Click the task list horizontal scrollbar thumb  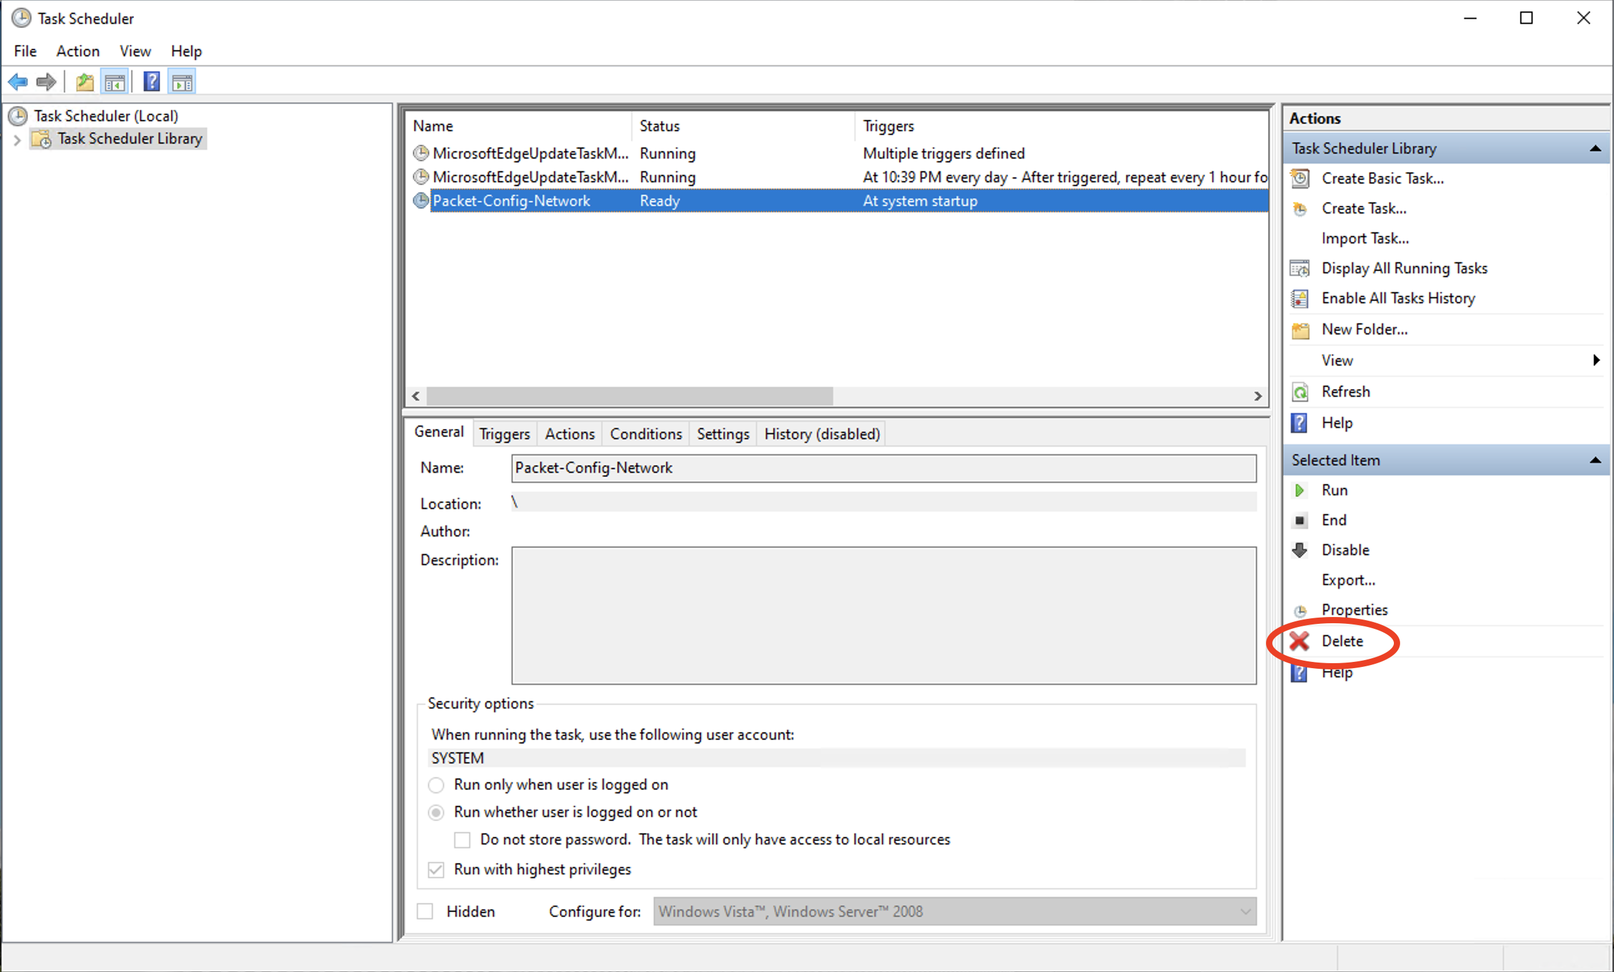click(x=629, y=396)
